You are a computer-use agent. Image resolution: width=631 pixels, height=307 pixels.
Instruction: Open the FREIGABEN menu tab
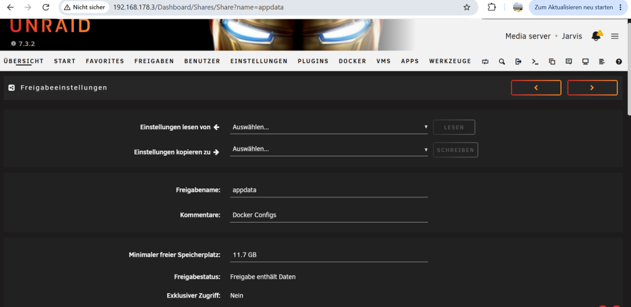click(x=154, y=61)
